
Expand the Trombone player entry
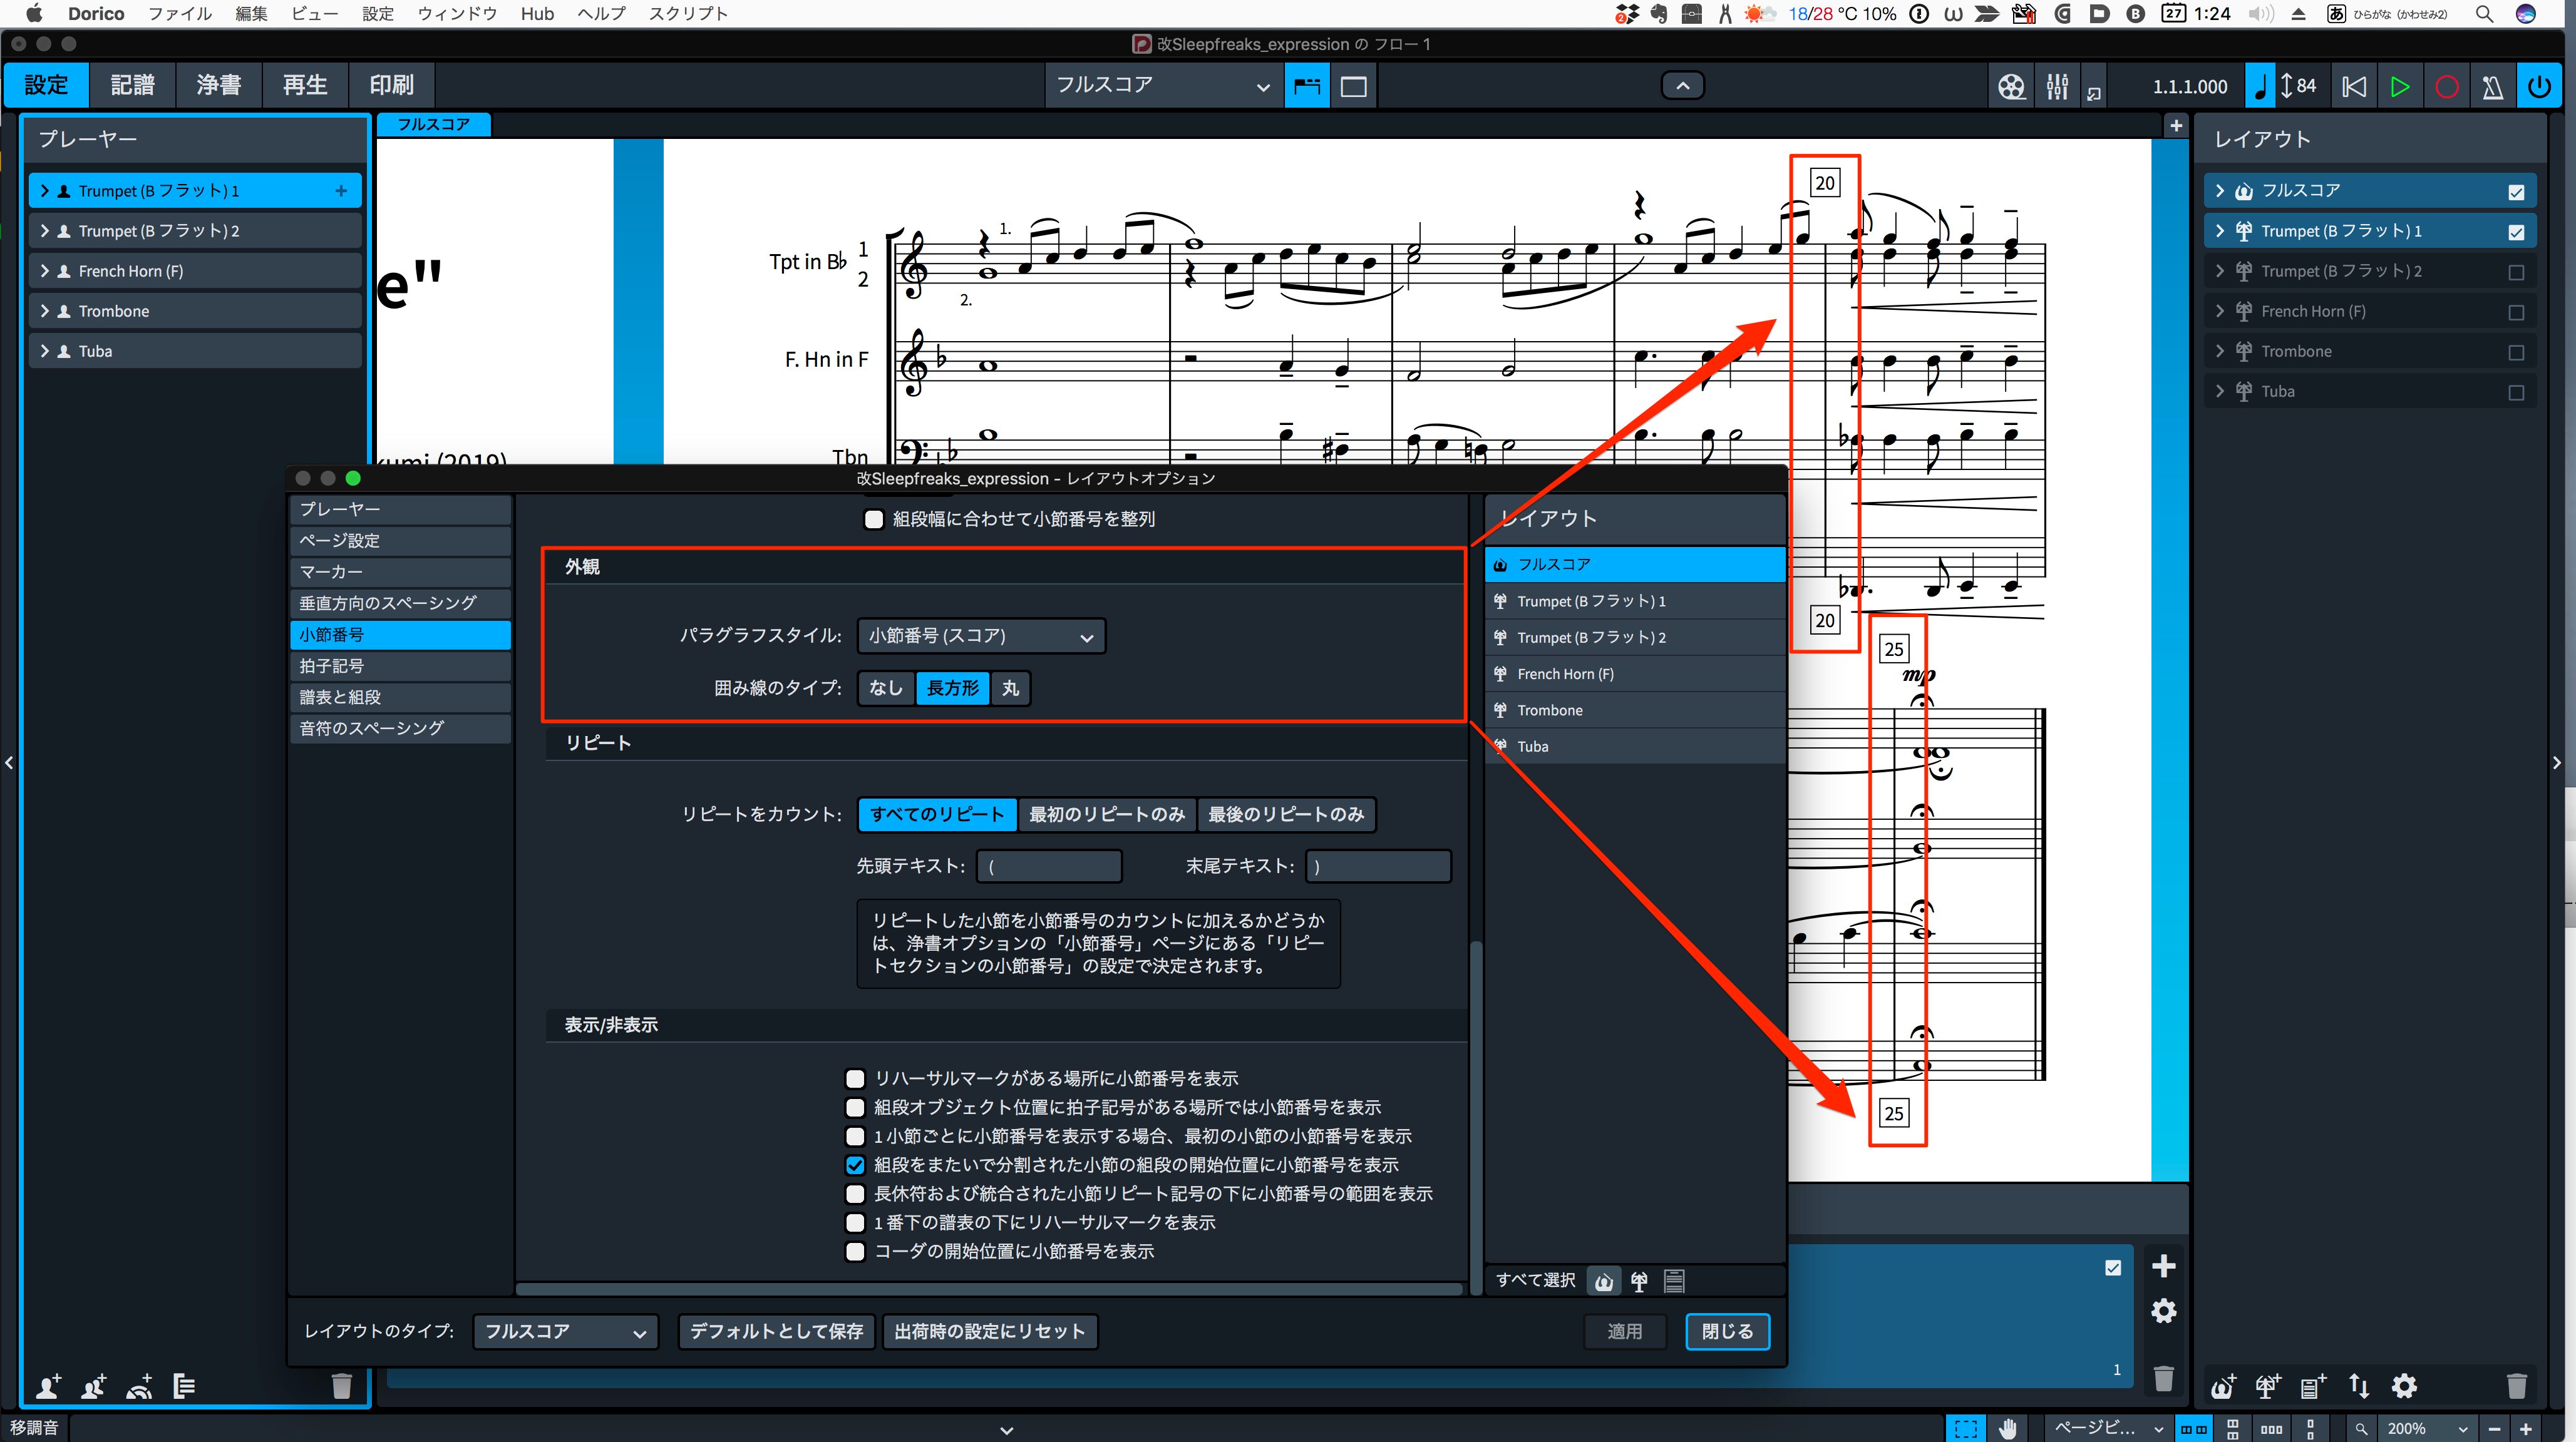[x=44, y=312]
